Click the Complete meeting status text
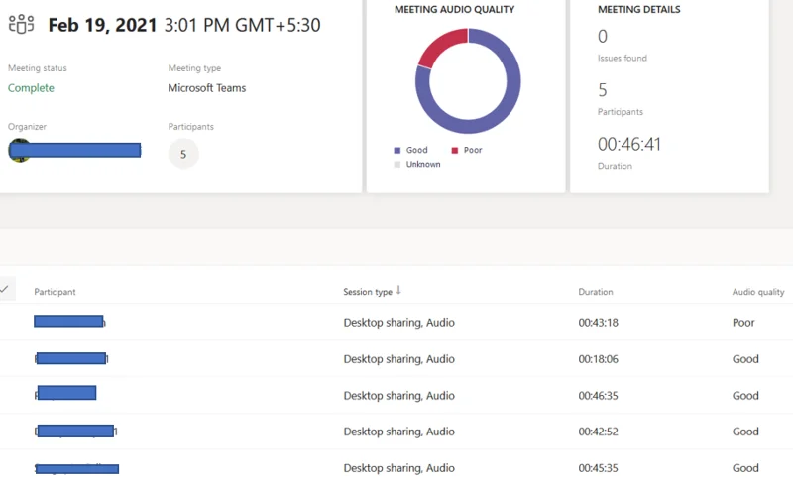Screen dimensions: 793x494 (31, 88)
